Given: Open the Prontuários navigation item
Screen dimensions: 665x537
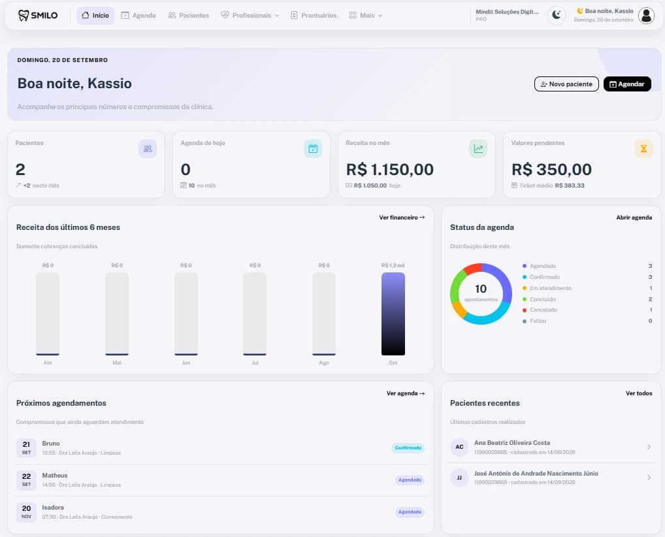Looking at the screenshot, I should (x=314, y=15).
